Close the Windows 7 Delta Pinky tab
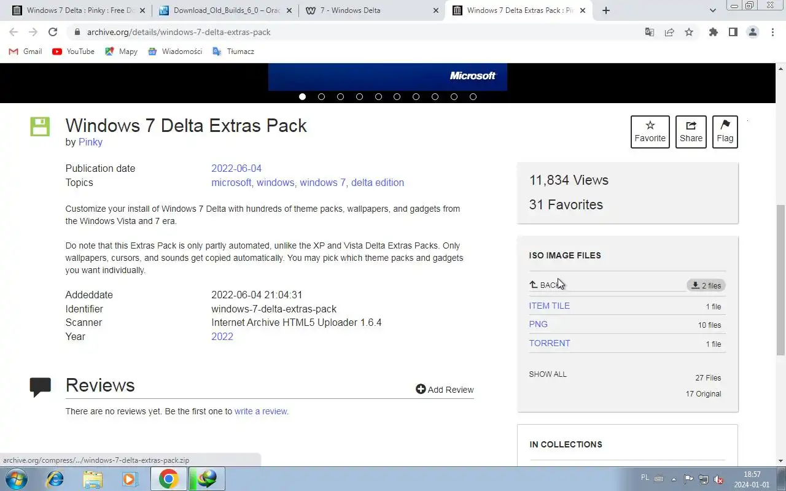Viewport: 786px width, 491px height. [x=142, y=10]
